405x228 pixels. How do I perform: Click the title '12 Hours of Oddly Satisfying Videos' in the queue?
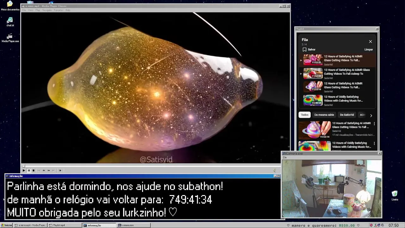pyautogui.click(x=343, y=99)
